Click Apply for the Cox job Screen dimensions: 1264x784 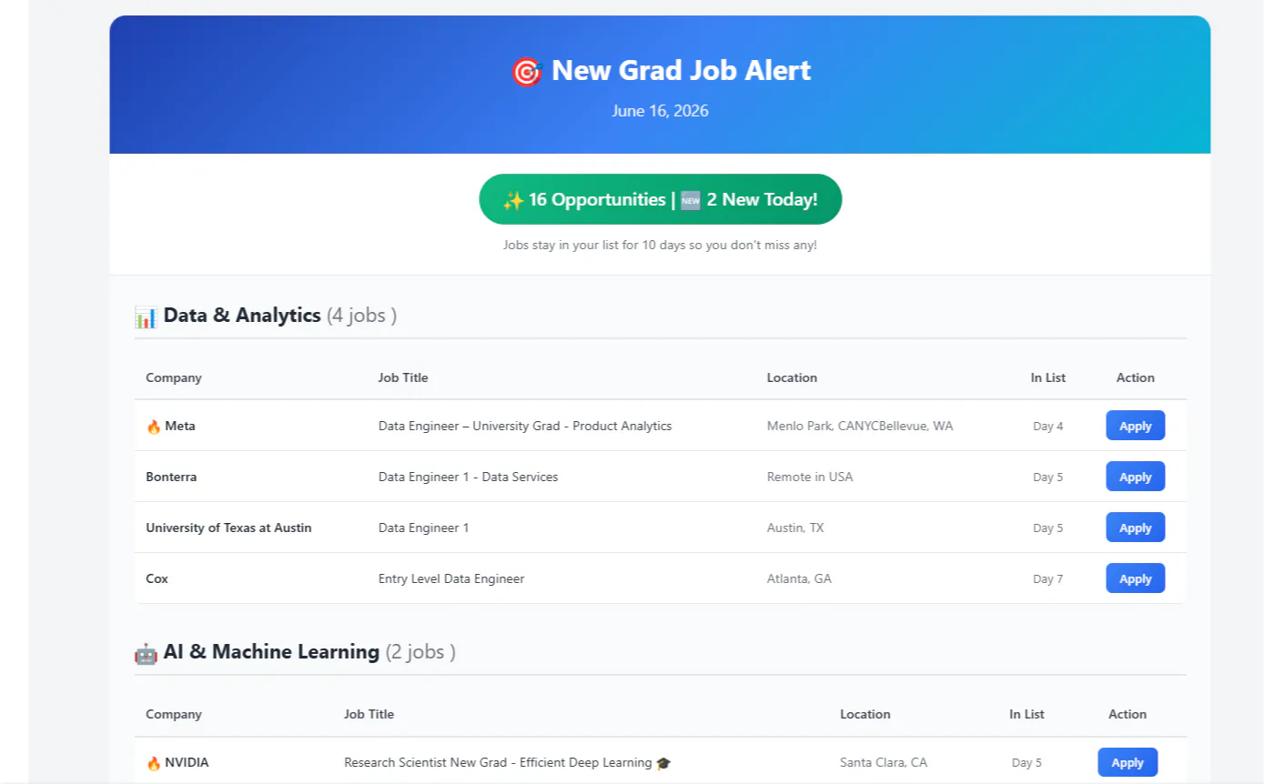coord(1135,578)
